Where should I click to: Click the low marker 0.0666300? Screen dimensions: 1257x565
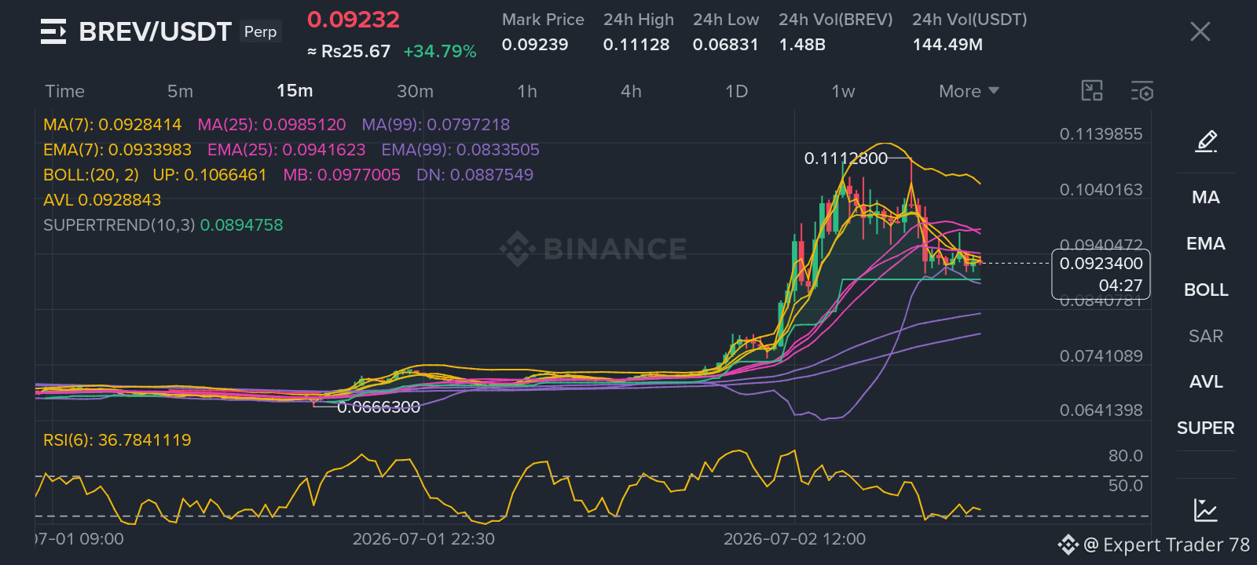tap(379, 407)
